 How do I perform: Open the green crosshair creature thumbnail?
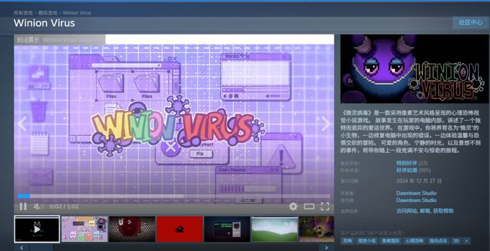point(317,229)
